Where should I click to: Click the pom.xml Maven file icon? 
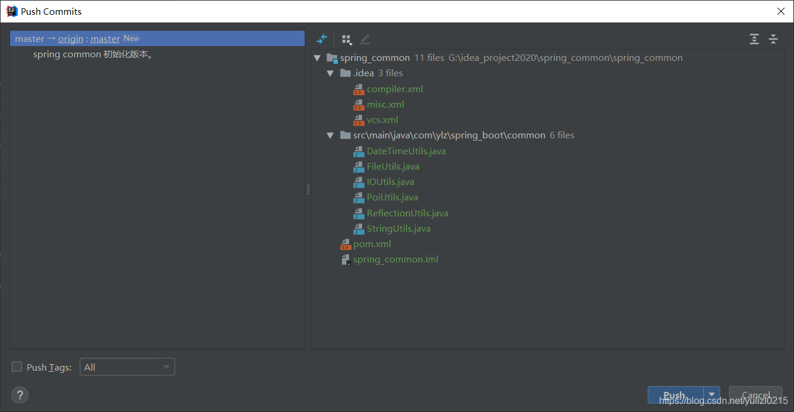point(346,244)
